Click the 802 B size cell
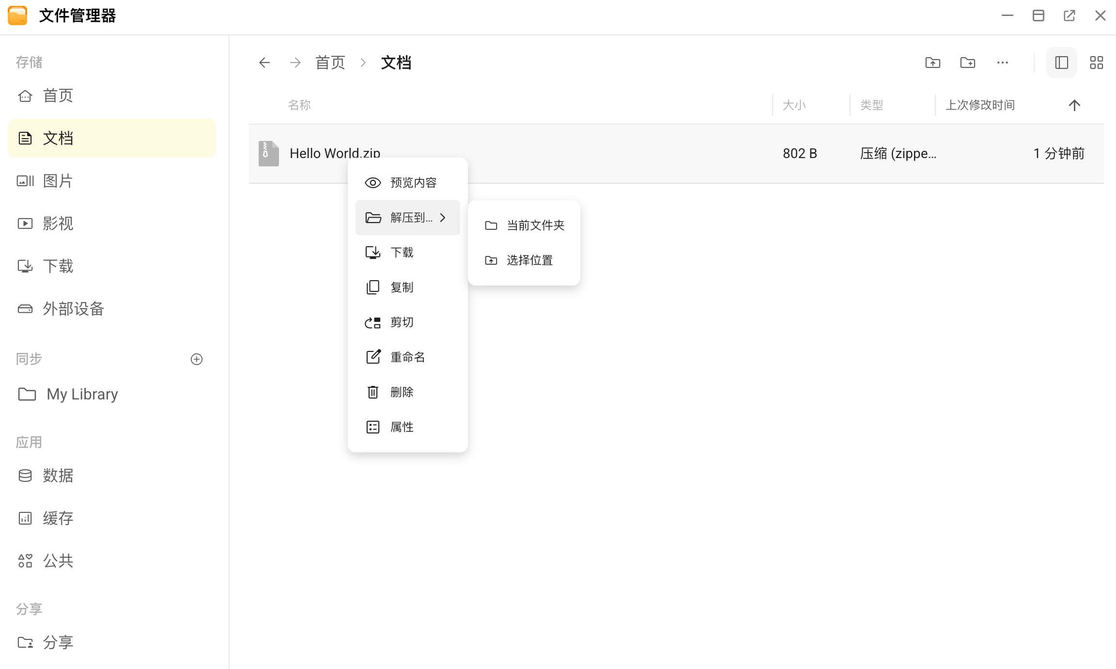Viewport: 1116px width, 669px height. pyautogui.click(x=800, y=154)
